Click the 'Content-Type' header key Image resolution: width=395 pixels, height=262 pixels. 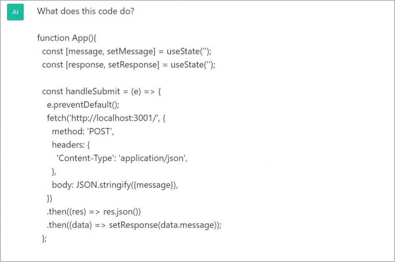(84, 158)
